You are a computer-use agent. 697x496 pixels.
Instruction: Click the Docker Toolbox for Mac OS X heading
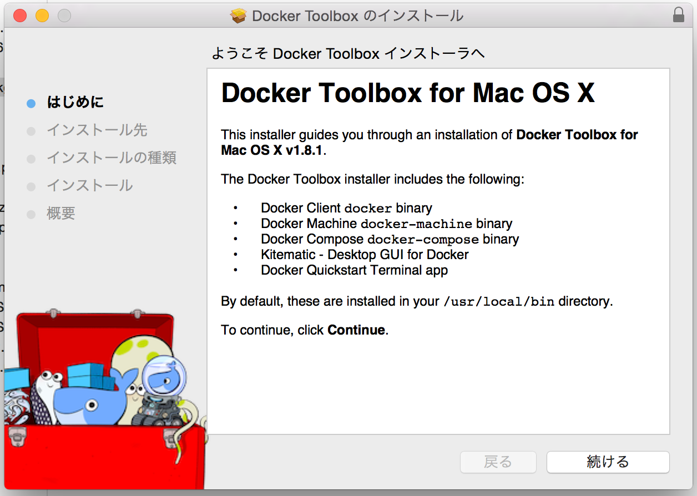click(x=408, y=92)
